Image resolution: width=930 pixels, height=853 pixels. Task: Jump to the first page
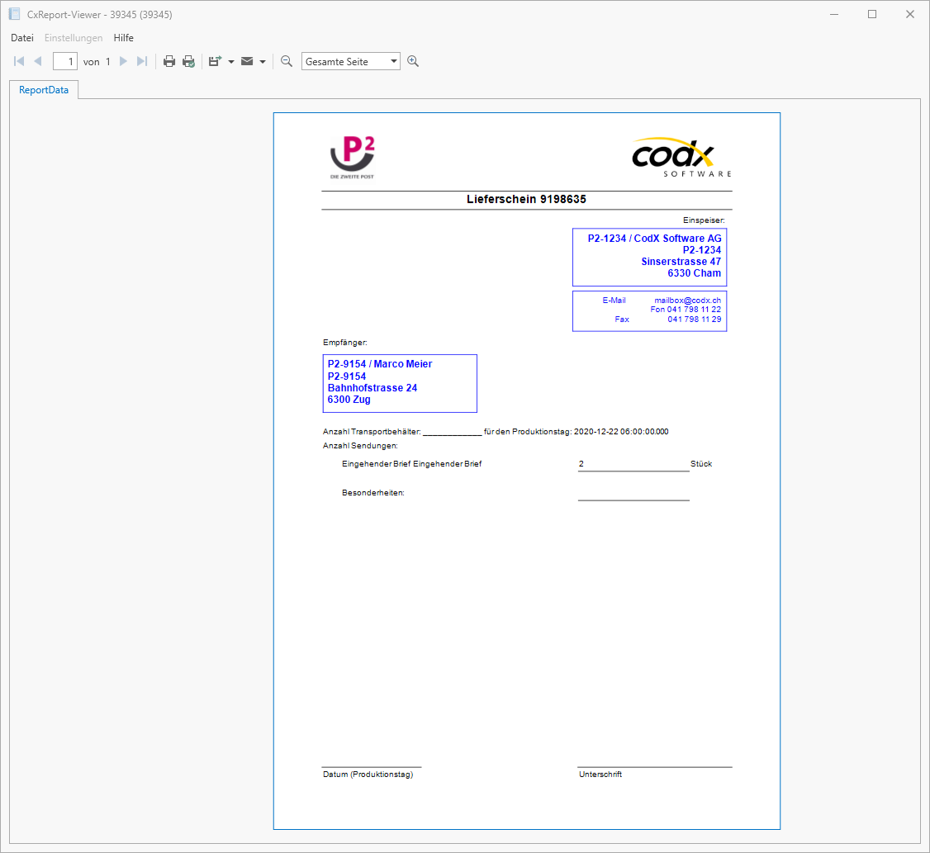click(x=18, y=60)
